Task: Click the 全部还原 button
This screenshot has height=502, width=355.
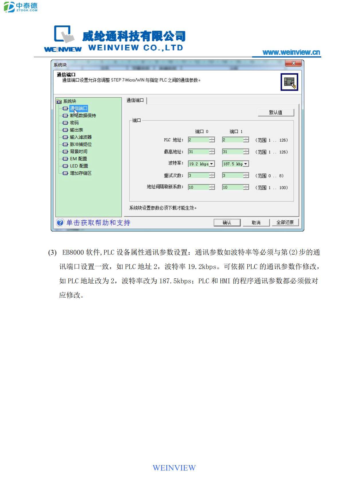Action: pos(285,222)
